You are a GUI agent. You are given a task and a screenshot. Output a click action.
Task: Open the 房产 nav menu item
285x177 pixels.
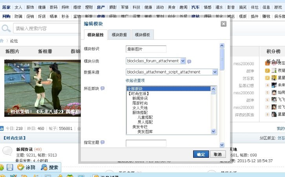pyautogui.click(x=101, y=7)
